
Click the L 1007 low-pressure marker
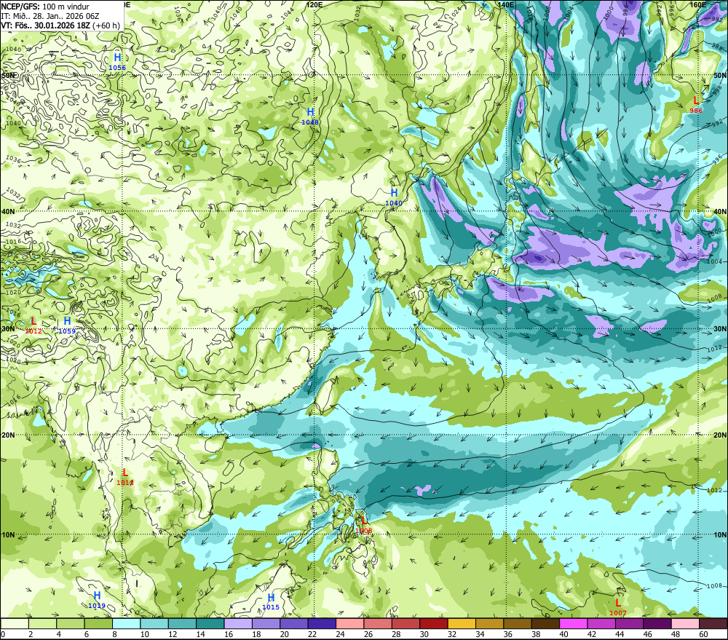[x=618, y=607]
